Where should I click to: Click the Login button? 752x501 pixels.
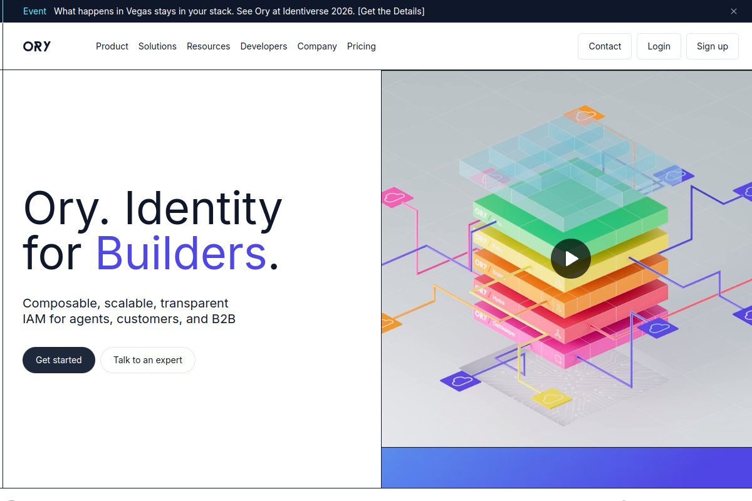click(x=659, y=46)
